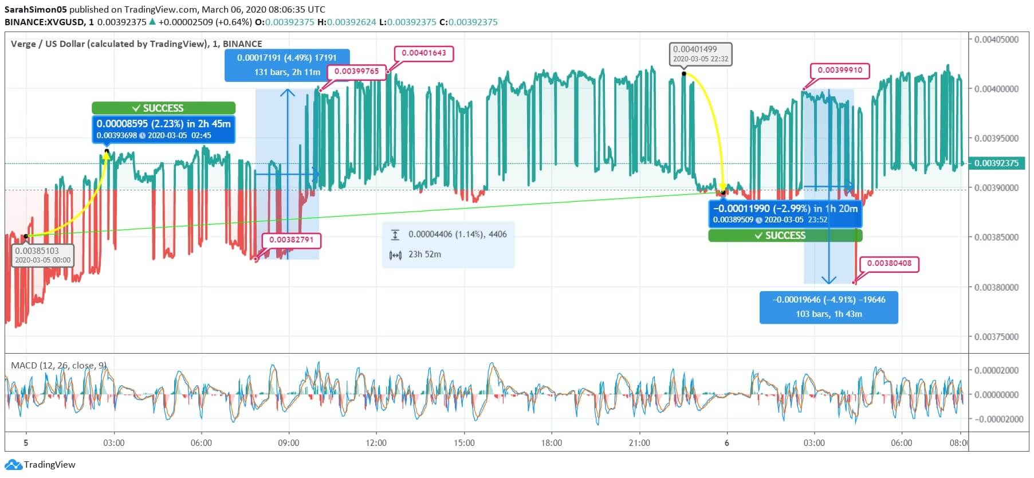Click the 12:00 label on the time axis
This screenshot has height=478, width=1034.
coord(376,442)
